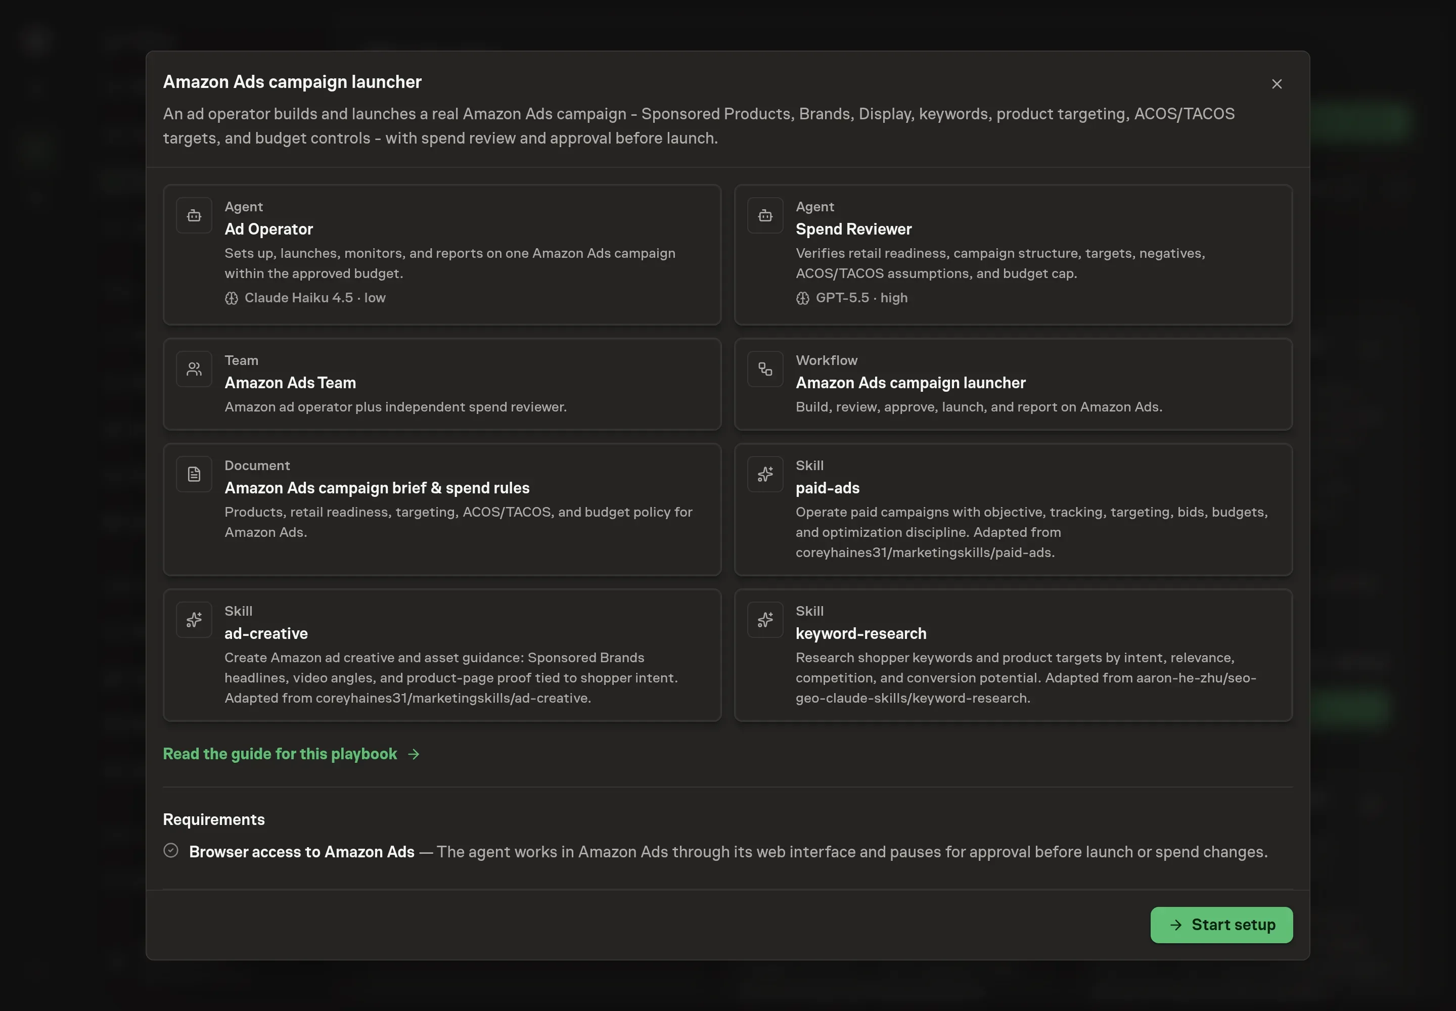Click the Requirements heading
Viewport: 1456px width, 1011px height.
coord(213,820)
